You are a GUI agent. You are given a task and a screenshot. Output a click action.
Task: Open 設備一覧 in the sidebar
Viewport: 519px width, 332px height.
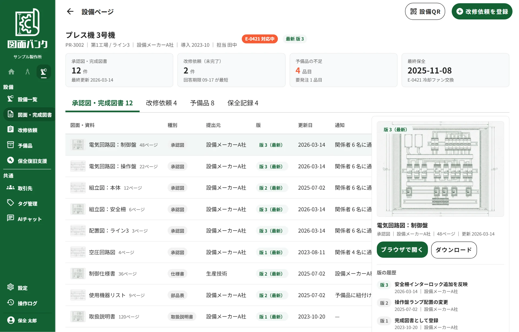28,99
